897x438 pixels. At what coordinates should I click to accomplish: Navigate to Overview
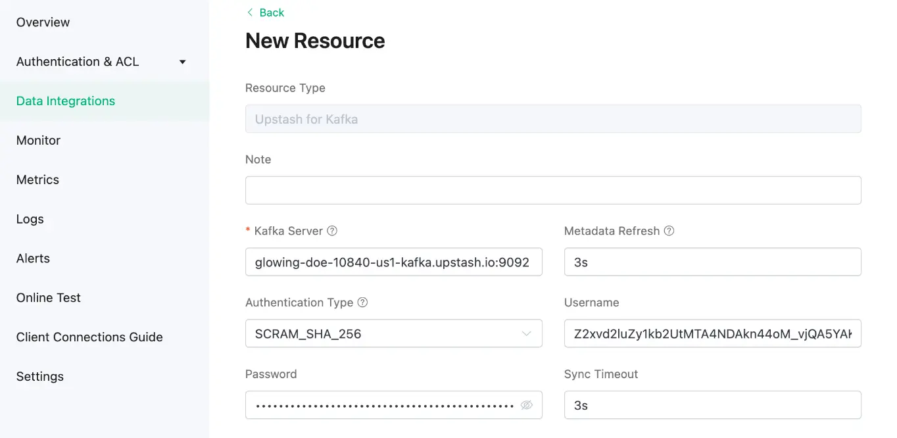(43, 22)
